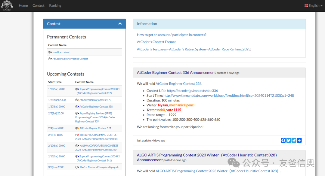Click rating icon beside AtCoder Regular Contest 170
This screenshot has height=176, width=325.
point(77,100)
